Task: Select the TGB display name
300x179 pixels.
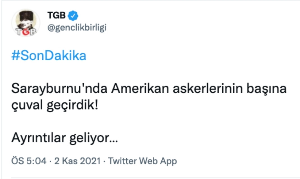Action: coord(56,15)
